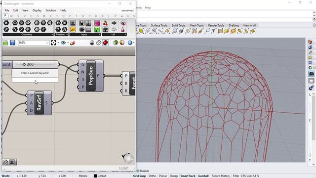
Task: Click the Grasshopper compass widget on the canvas
Action: click(x=128, y=158)
